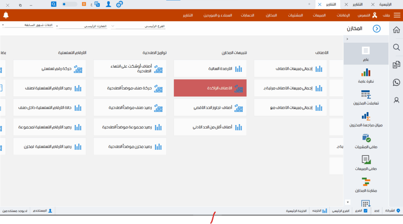Open the المبيعات menu
The height and width of the screenshot is (224, 403).
(319, 15)
